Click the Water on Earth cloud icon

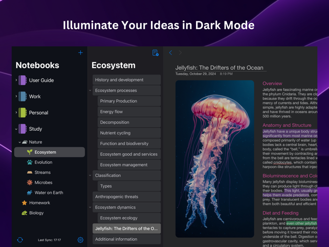pos(30,192)
